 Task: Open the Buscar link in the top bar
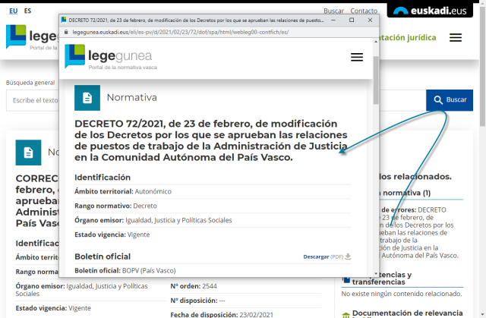pos(334,11)
